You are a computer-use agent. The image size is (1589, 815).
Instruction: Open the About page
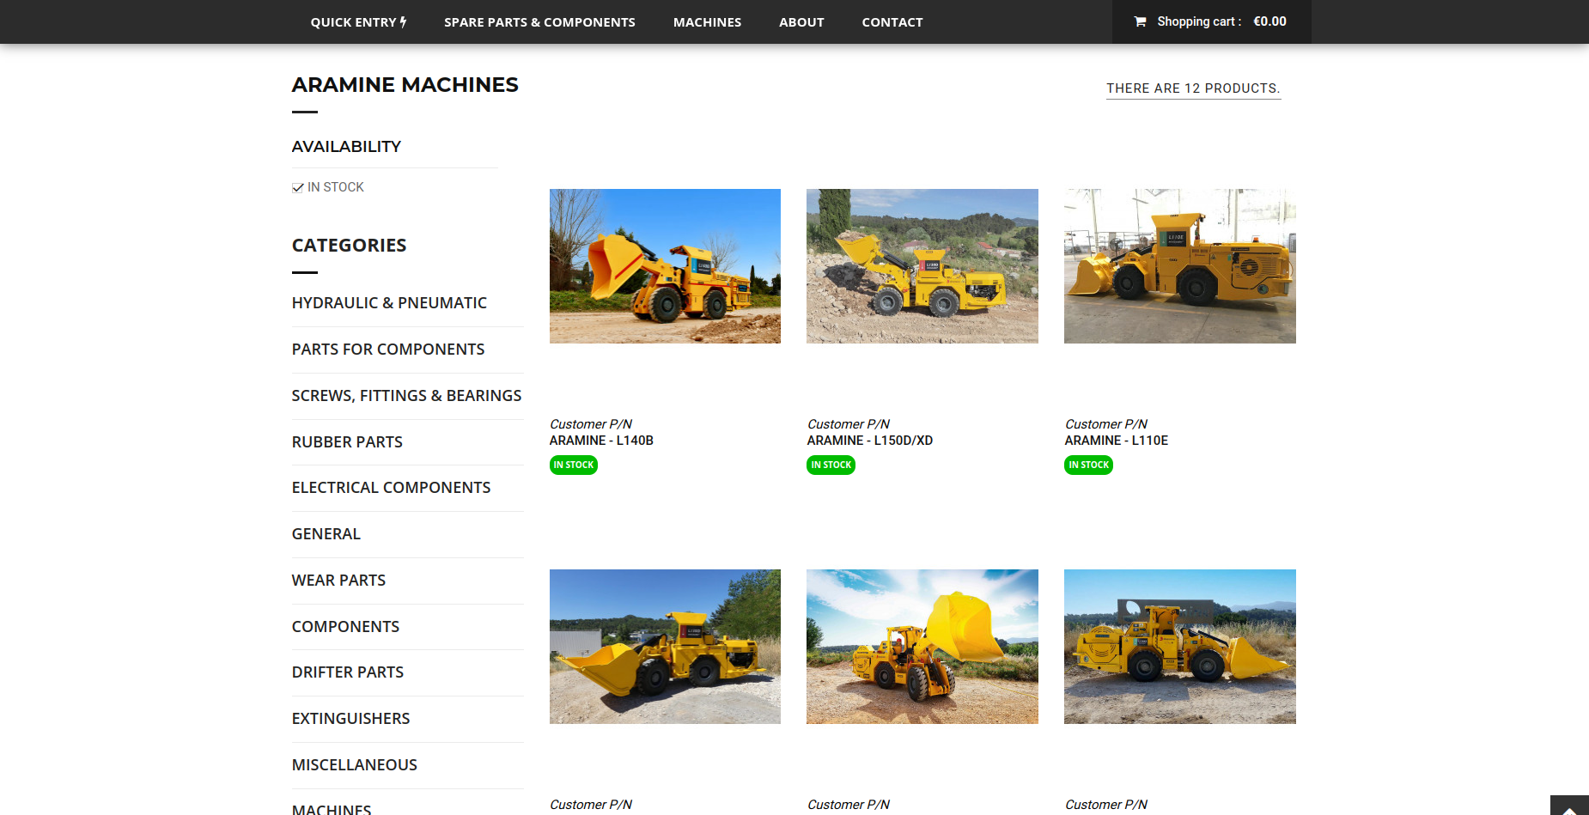click(801, 22)
